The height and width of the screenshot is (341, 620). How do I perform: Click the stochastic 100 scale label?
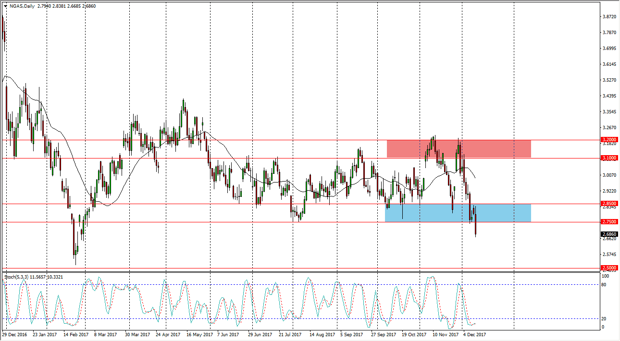pyautogui.click(x=605, y=276)
